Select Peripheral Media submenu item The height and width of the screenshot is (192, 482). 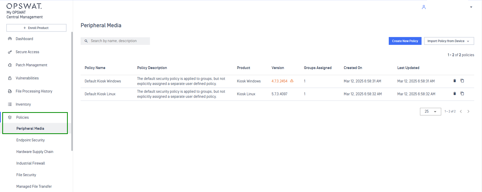click(x=30, y=129)
